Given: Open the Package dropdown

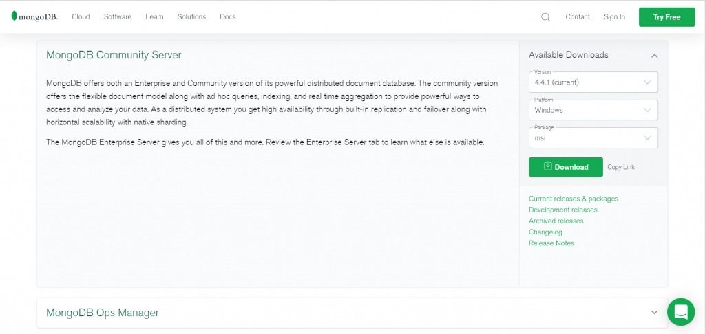Looking at the screenshot, I should tap(593, 138).
